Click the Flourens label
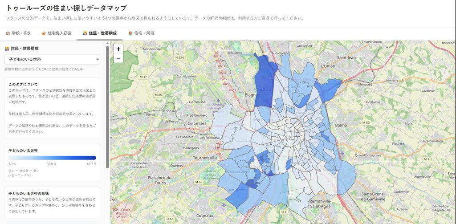The width and height of the screenshot is (456, 224). tap(398, 144)
